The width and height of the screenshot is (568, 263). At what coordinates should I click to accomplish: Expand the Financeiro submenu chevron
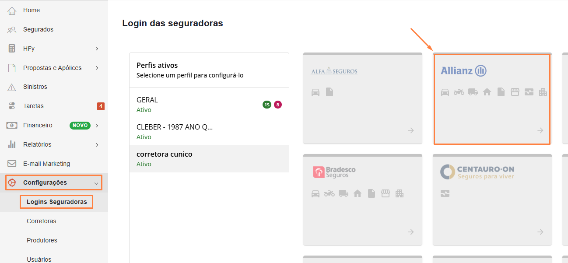(x=97, y=126)
